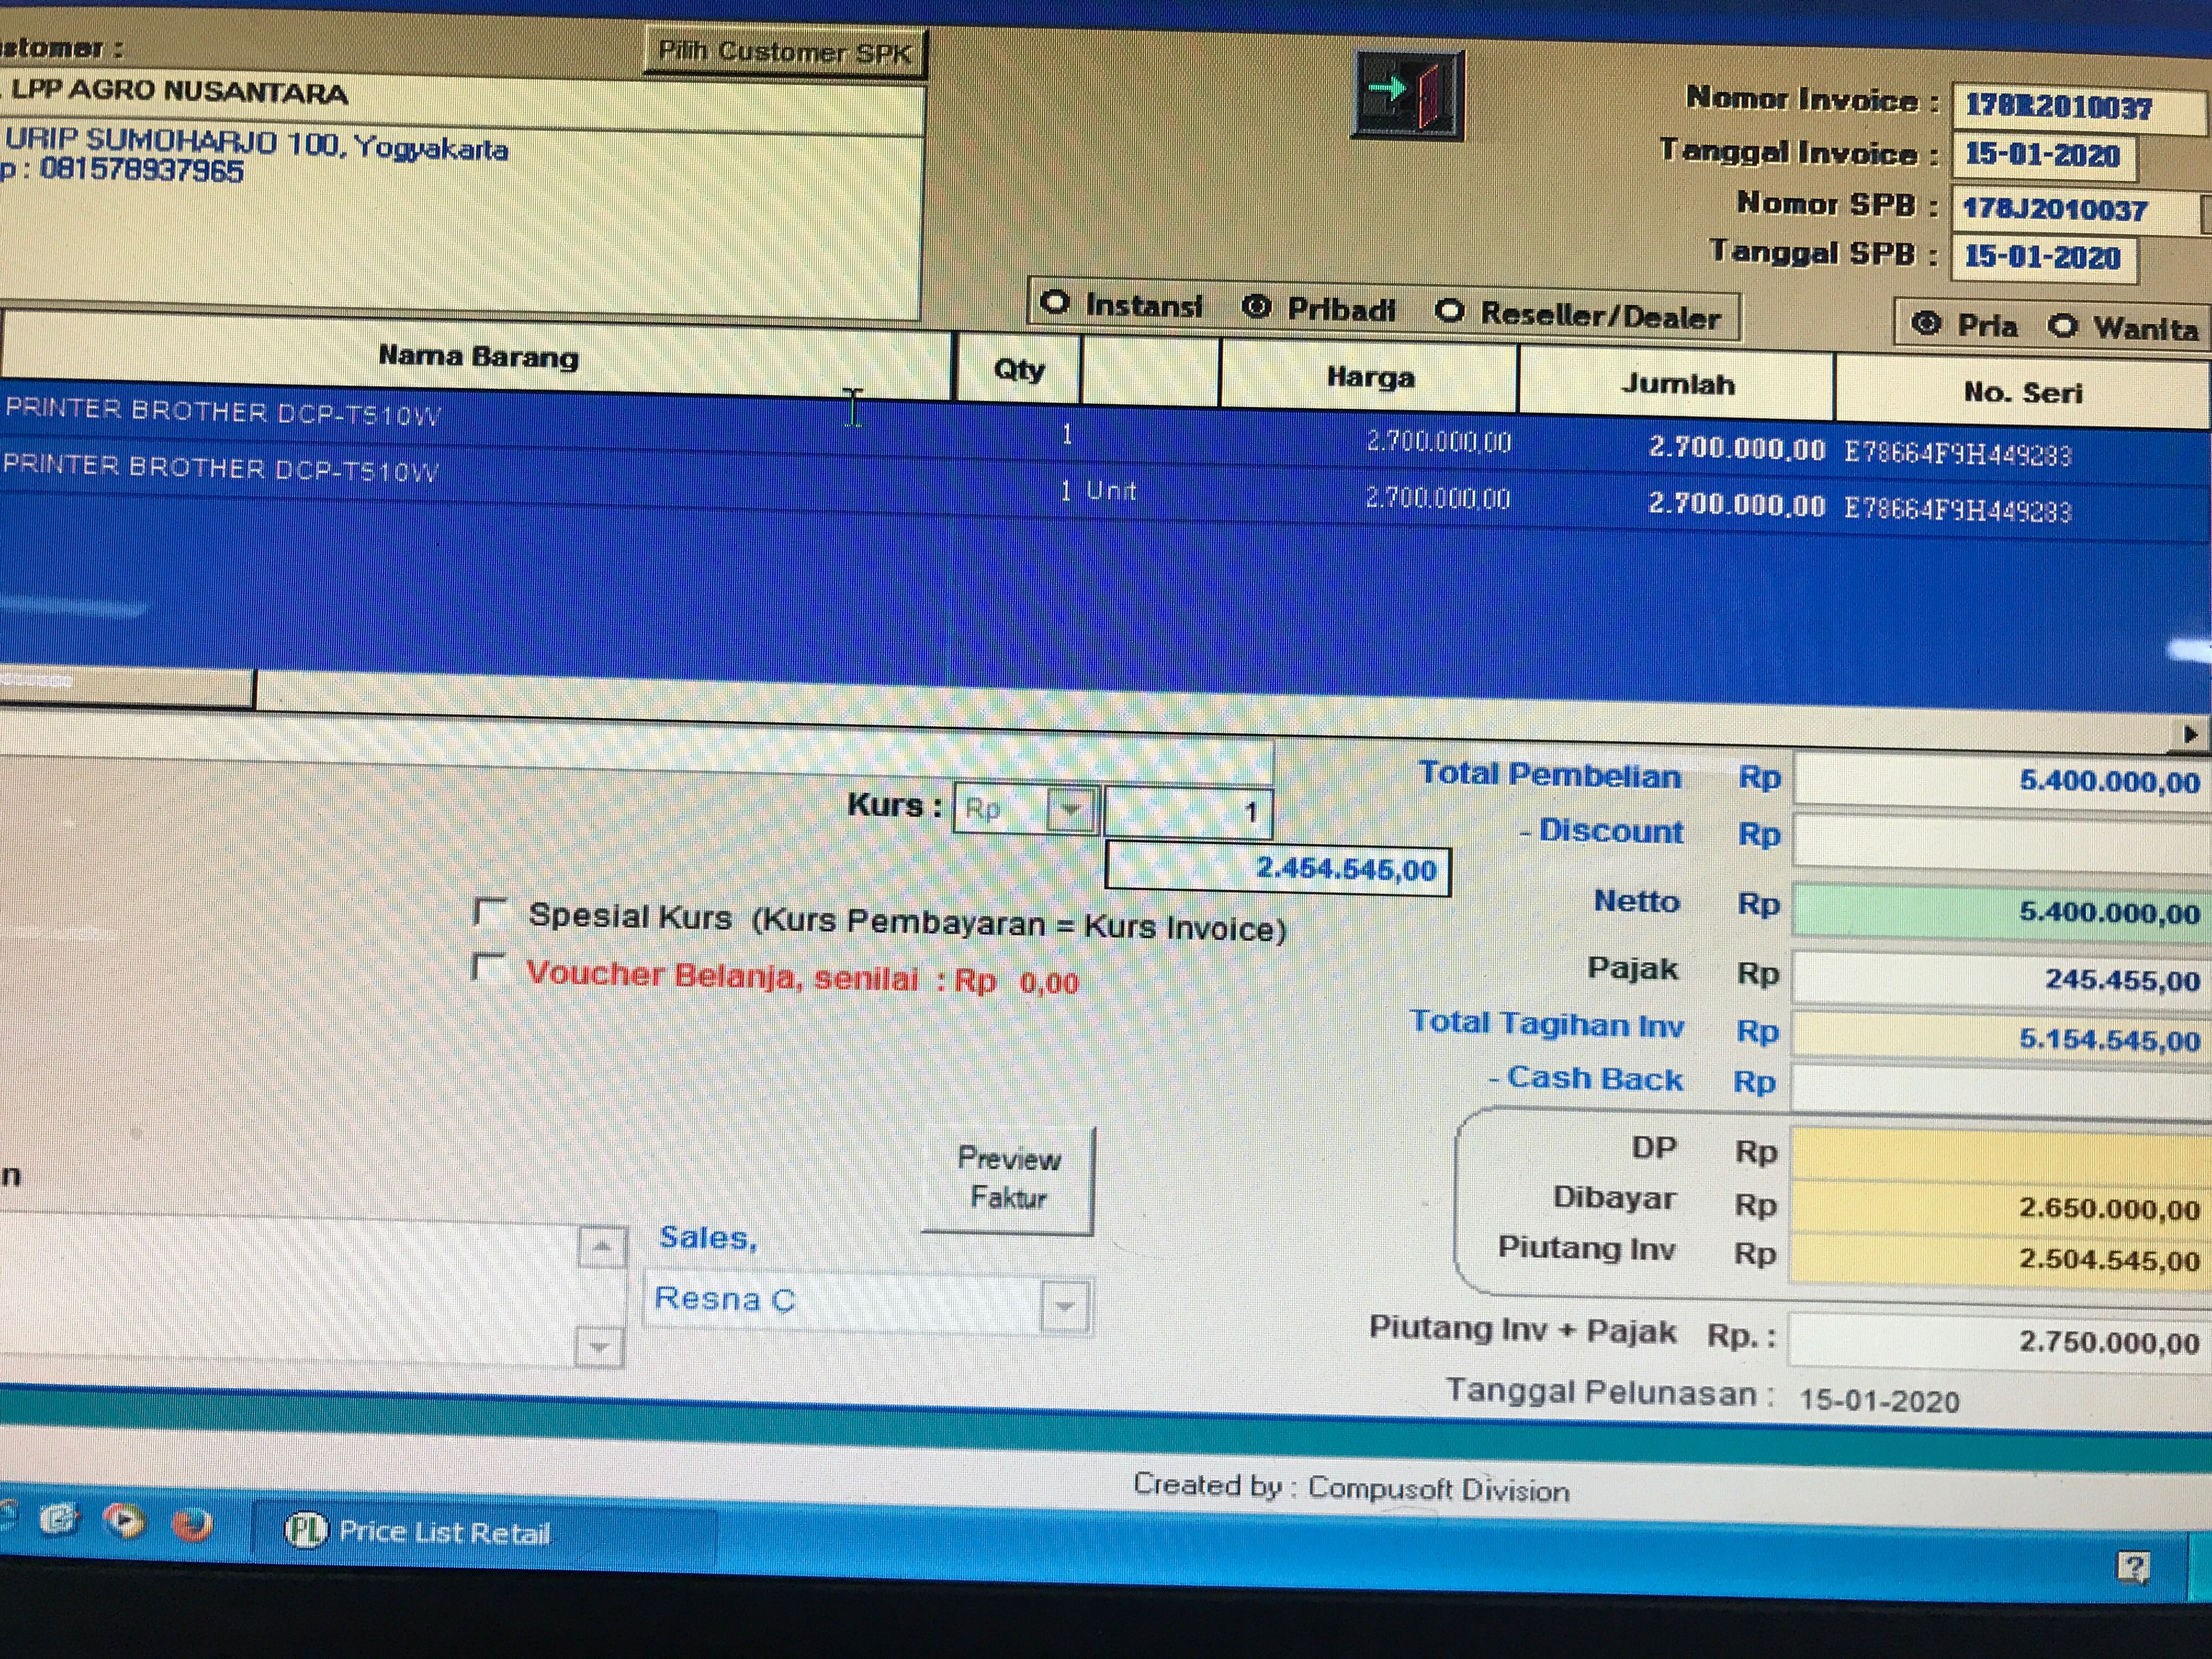
Task: Choose the Wanita gender option
Action: pos(2062,325)
